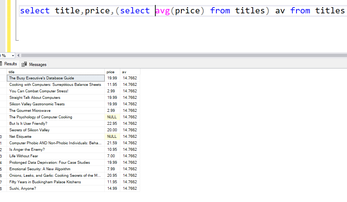Viewport: 347px width, 202px height.
Task: Click the Messages tab icon
Action: tap(24, 64)
